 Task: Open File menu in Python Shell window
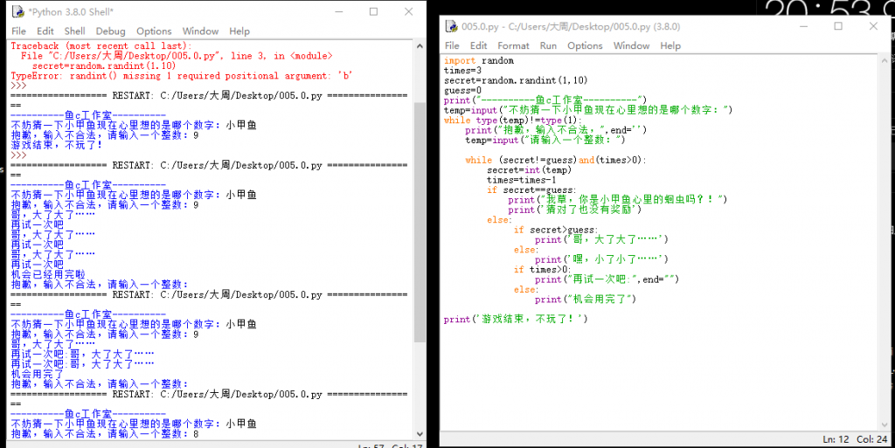[19, 31]
